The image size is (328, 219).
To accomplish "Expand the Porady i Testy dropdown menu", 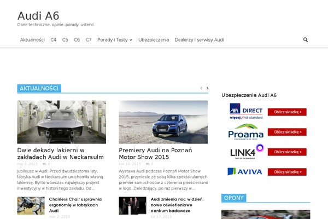I will pyautogui.click(x=114, y=40).
